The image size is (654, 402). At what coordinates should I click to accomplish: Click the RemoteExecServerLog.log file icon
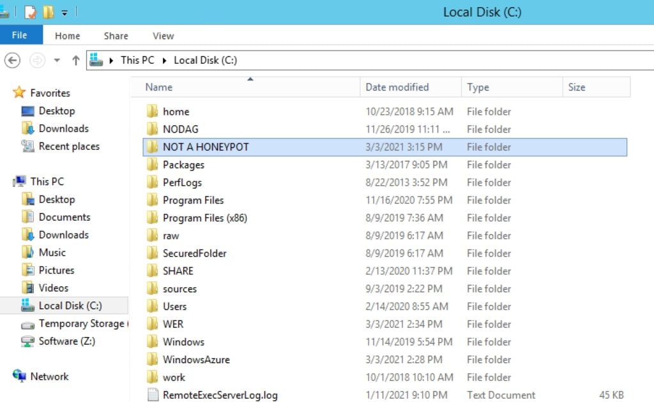tap(152, 395)
